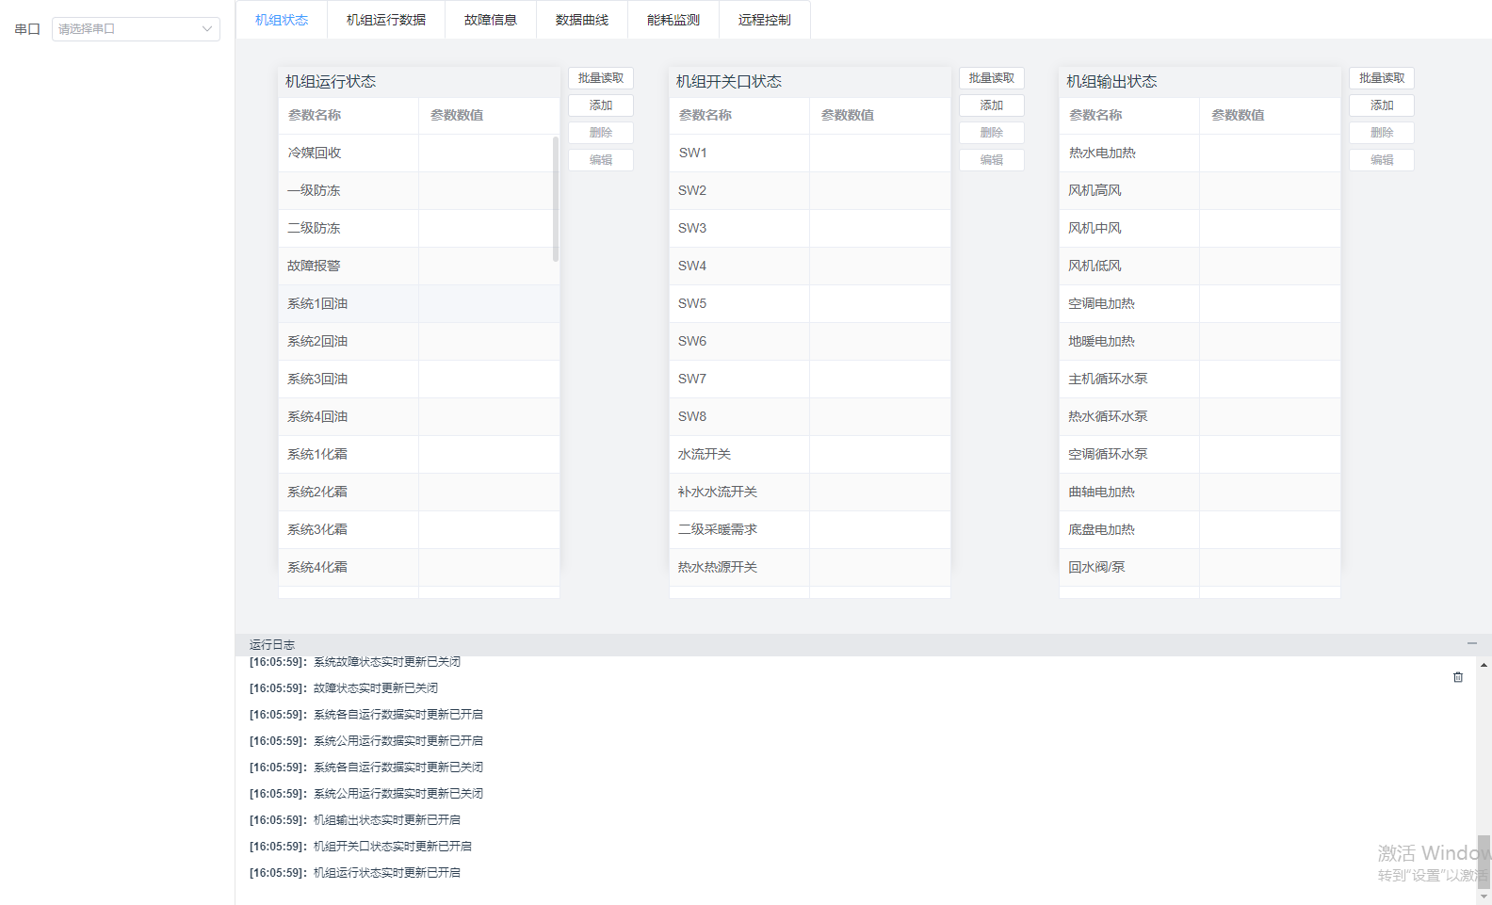Select the 主机循环水泵 row

[1200, 379]
